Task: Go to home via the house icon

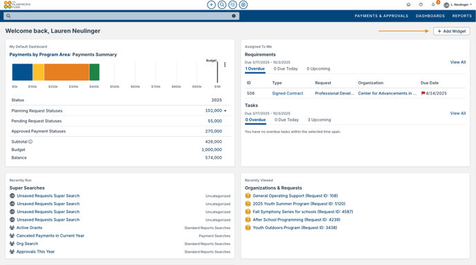Action: pyautogui.click(x=408, y=5)
